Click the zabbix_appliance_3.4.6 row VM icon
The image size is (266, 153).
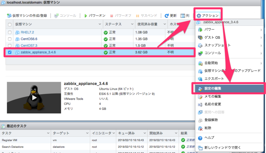[17, 52]
